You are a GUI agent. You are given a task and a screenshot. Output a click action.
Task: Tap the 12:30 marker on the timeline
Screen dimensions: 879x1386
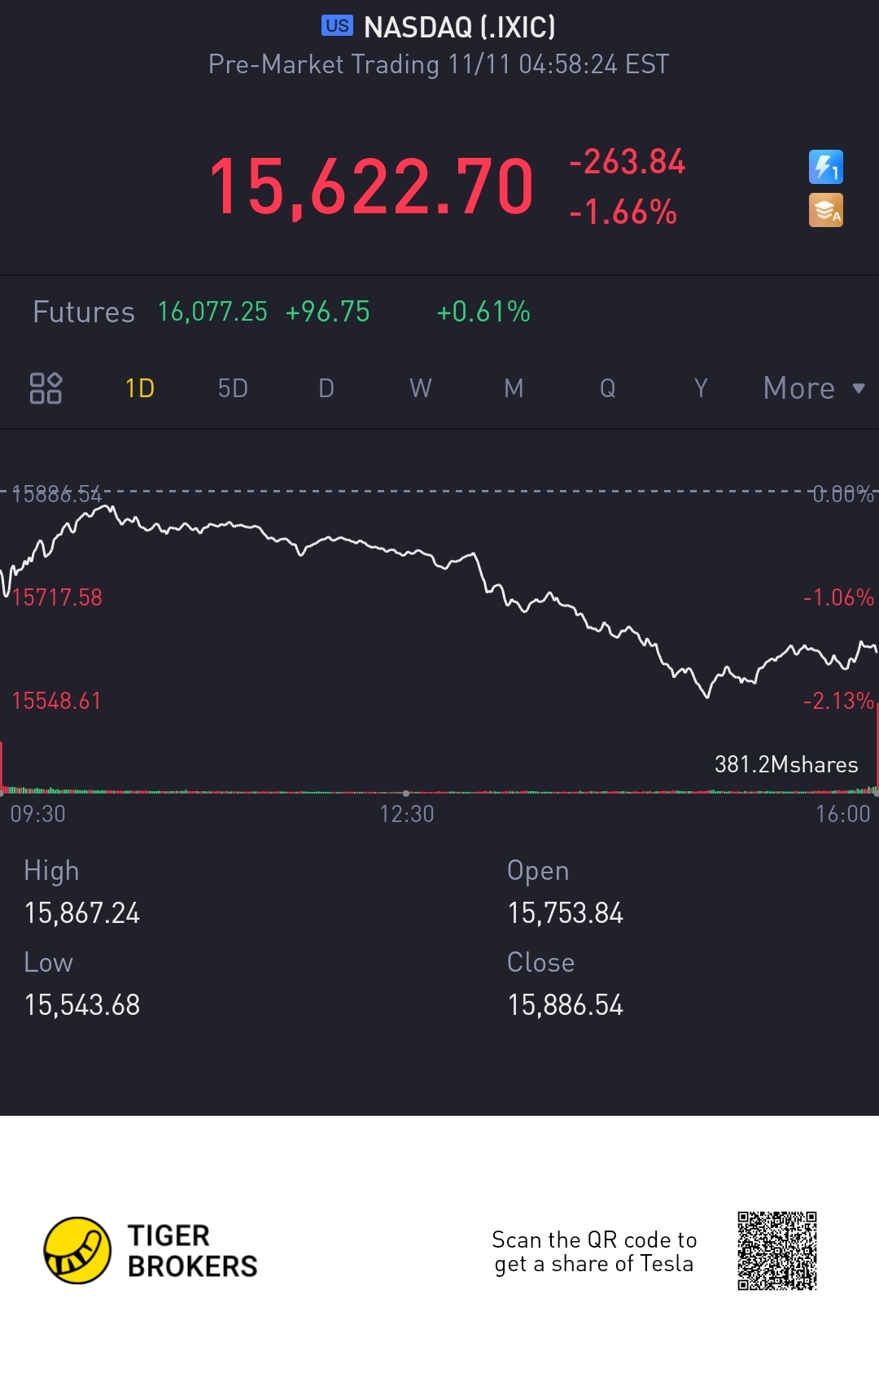coord(406,813)
